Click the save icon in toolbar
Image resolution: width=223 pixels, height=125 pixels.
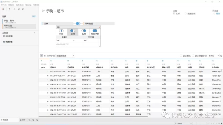[x=19, y=9]
